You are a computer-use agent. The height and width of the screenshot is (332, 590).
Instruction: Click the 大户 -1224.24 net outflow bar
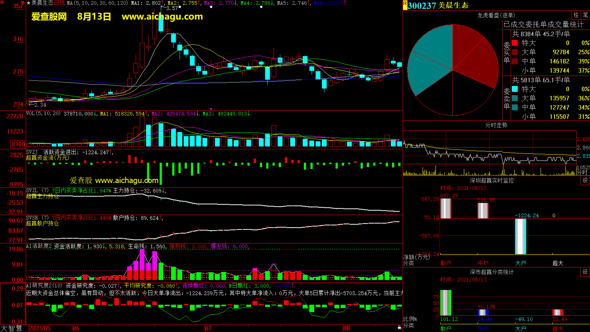coord(520,236)
